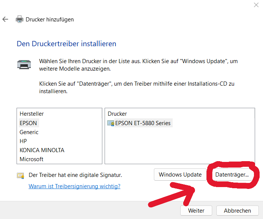Open 'Warum ist Treibersignierung wichtig?' link
Screen dimensions: 263x219
tap(74, 186)
